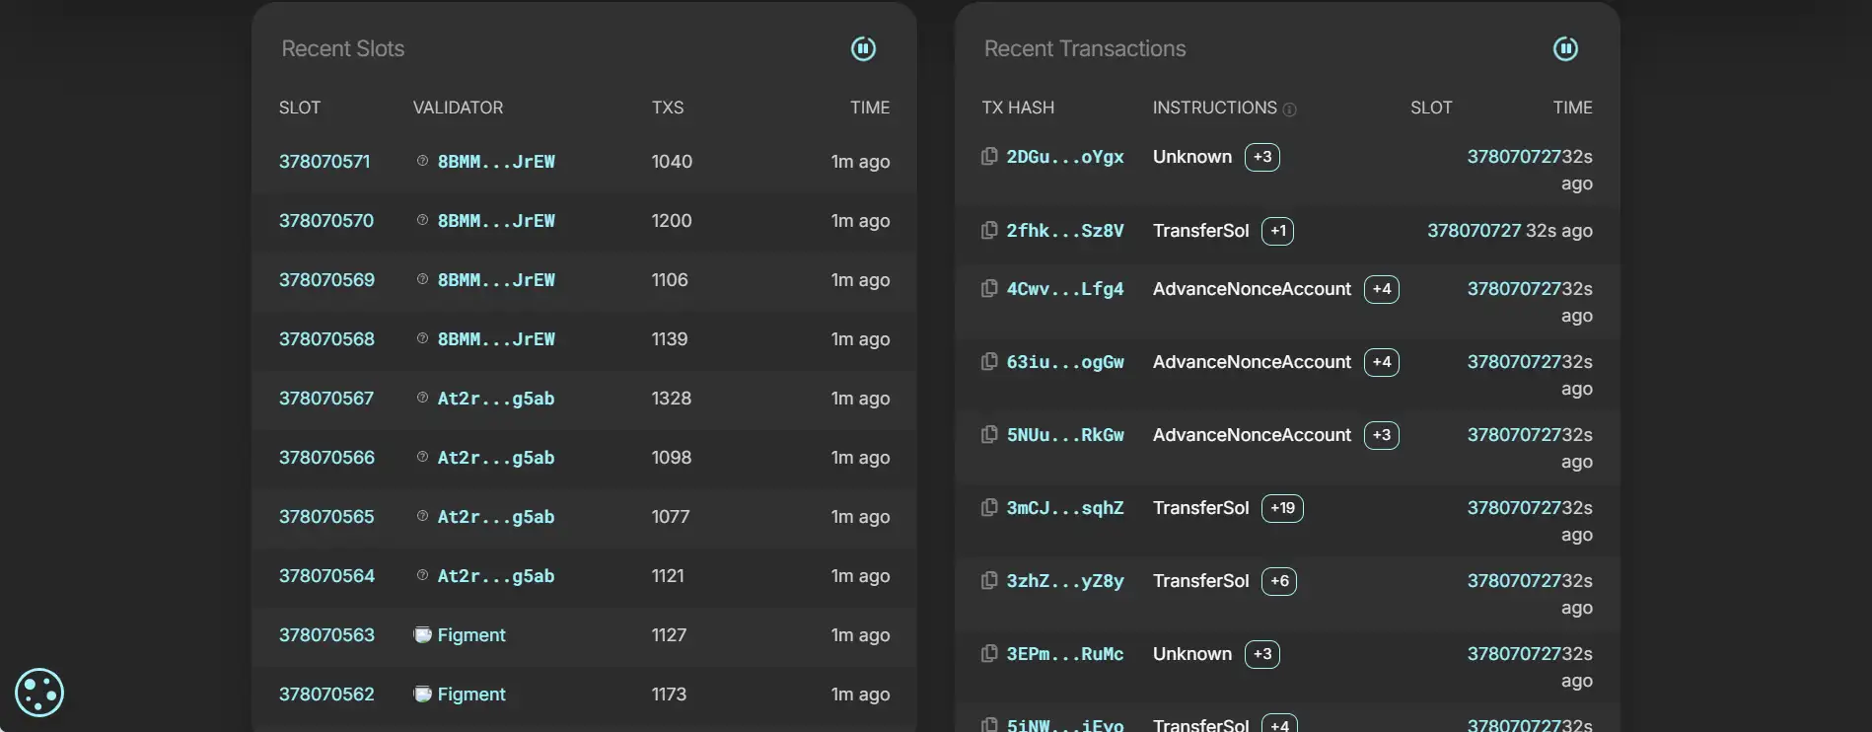Click the Instructions column info icon
Image resolution: width=1872 pixels, height=732 pixels.
point(1289,110)
